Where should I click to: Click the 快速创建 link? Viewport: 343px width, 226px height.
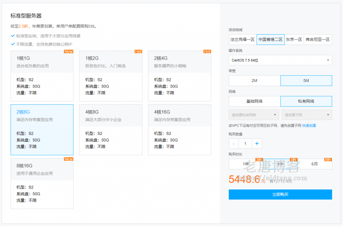click(x=309, y=126)
